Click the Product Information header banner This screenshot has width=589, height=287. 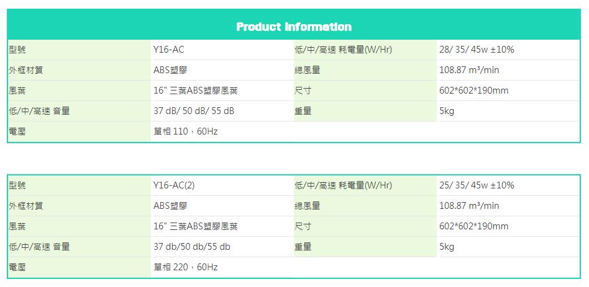pyautogui.click(x=294, y=25)
